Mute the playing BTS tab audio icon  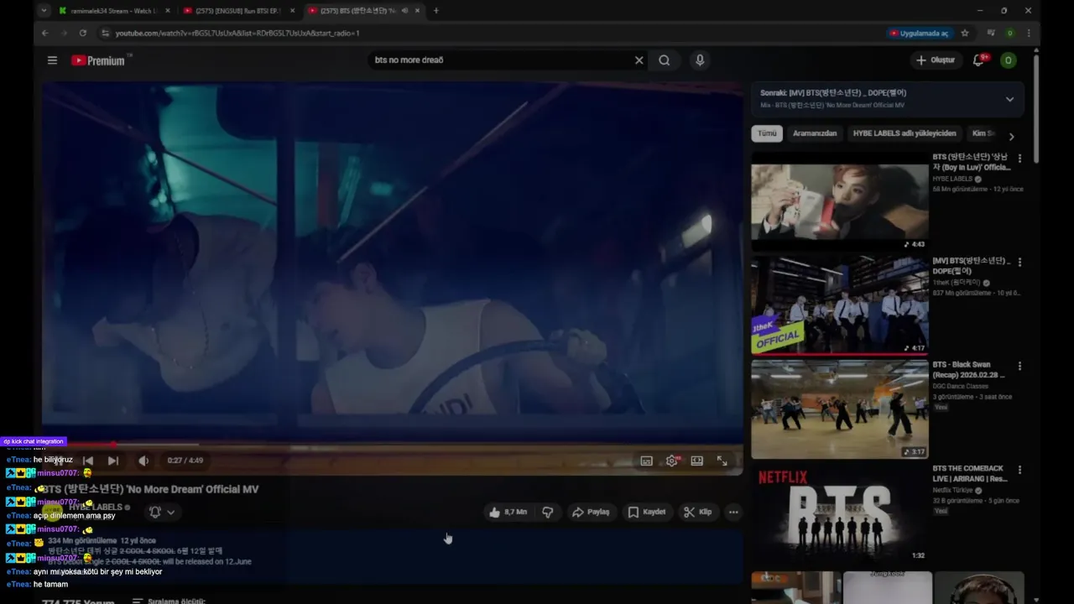coord(404,11)
